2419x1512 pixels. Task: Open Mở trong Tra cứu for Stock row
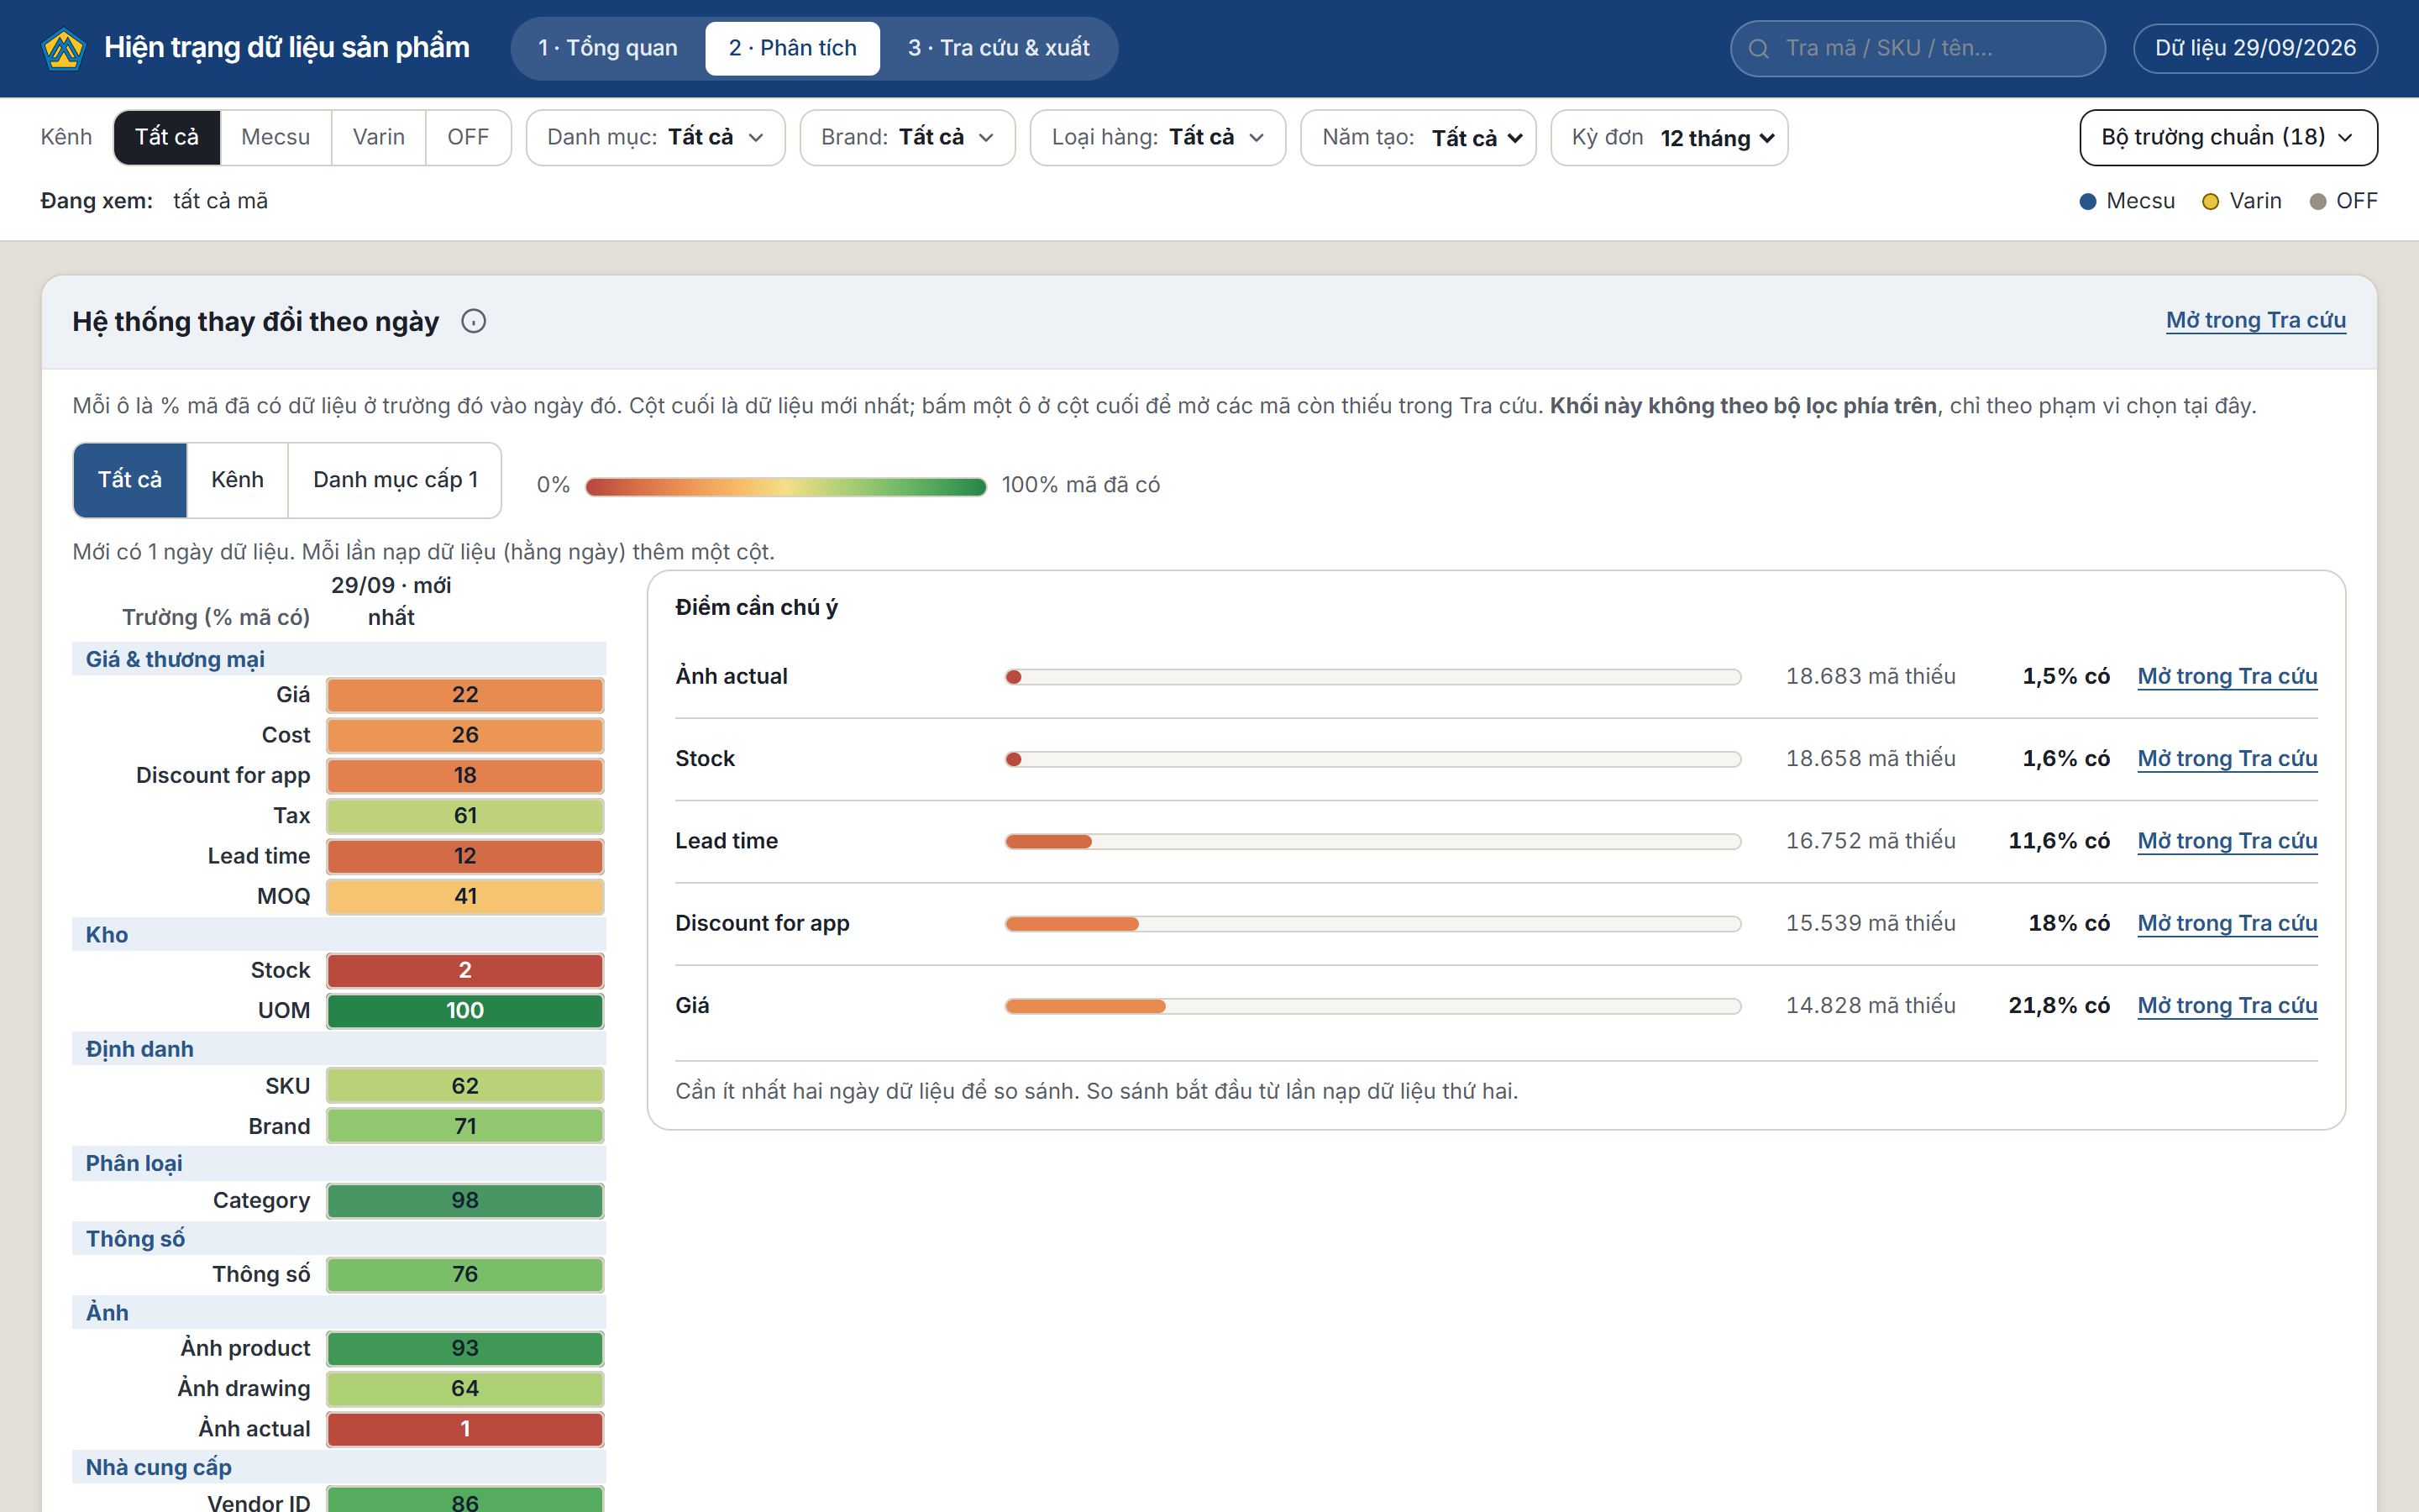2227,758
